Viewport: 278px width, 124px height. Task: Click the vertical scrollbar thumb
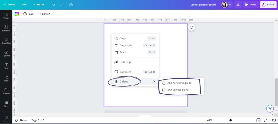tap(276, 92)
